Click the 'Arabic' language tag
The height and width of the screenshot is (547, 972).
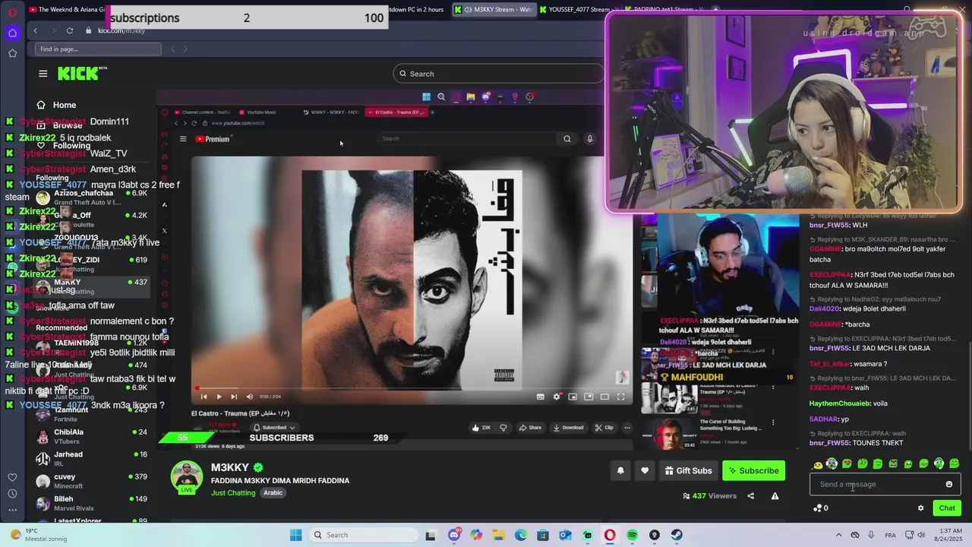coord(273,493)
